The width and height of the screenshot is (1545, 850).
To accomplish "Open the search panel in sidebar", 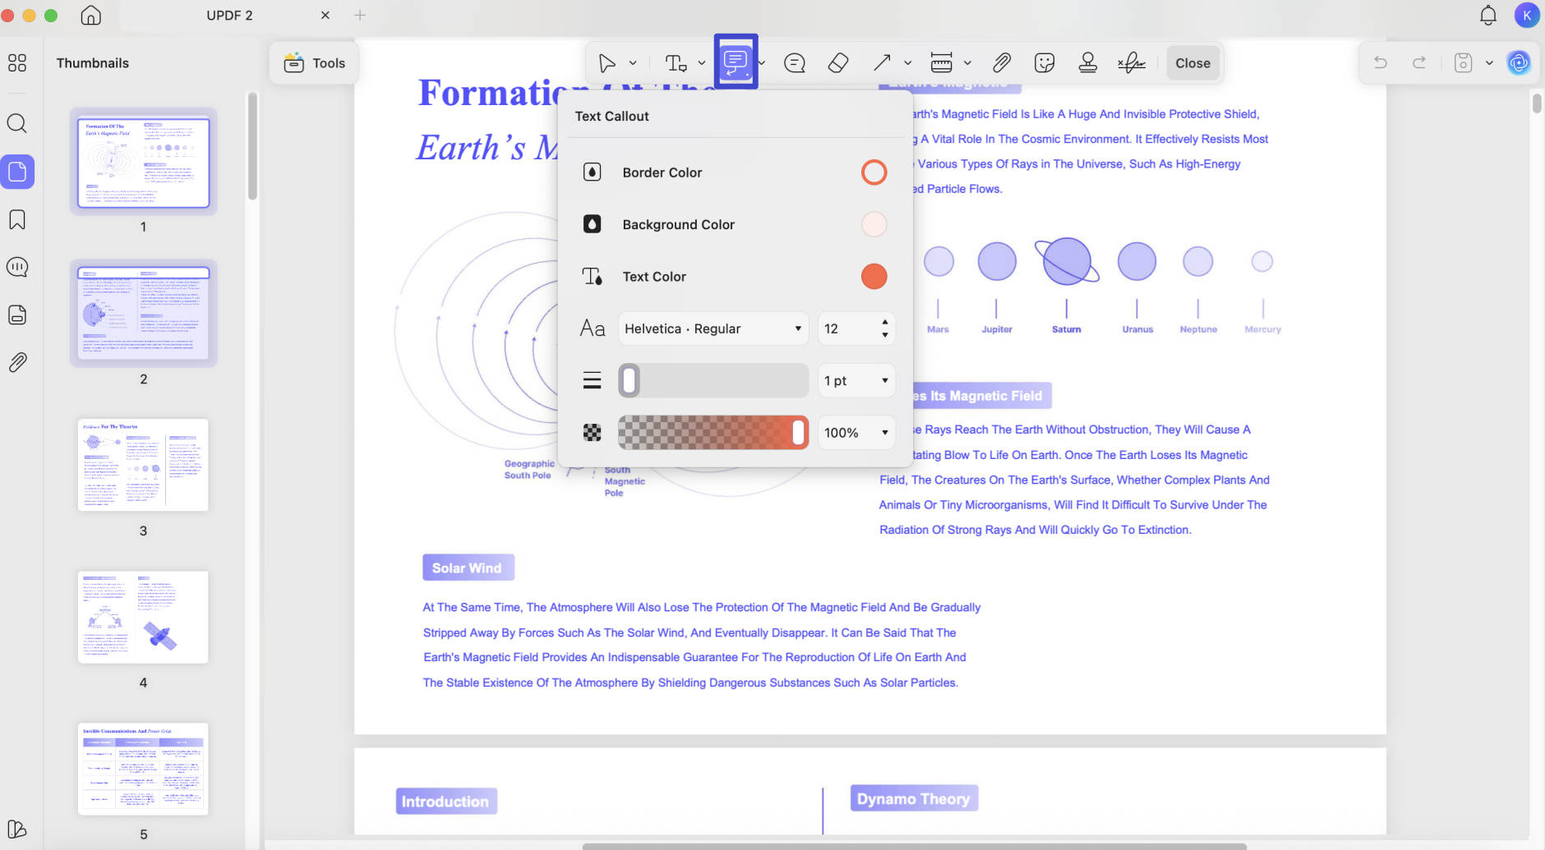I will click(x=17, y=124).
